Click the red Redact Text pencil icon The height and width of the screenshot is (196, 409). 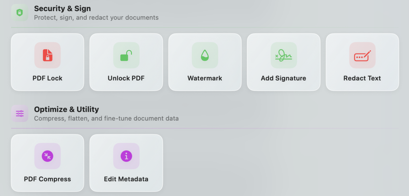[362, 56]
